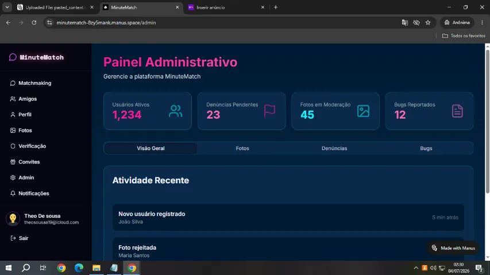490x275 pixels.
Task: Click the Denúncias Pendentes flag icon
Action: coord(269,111)
